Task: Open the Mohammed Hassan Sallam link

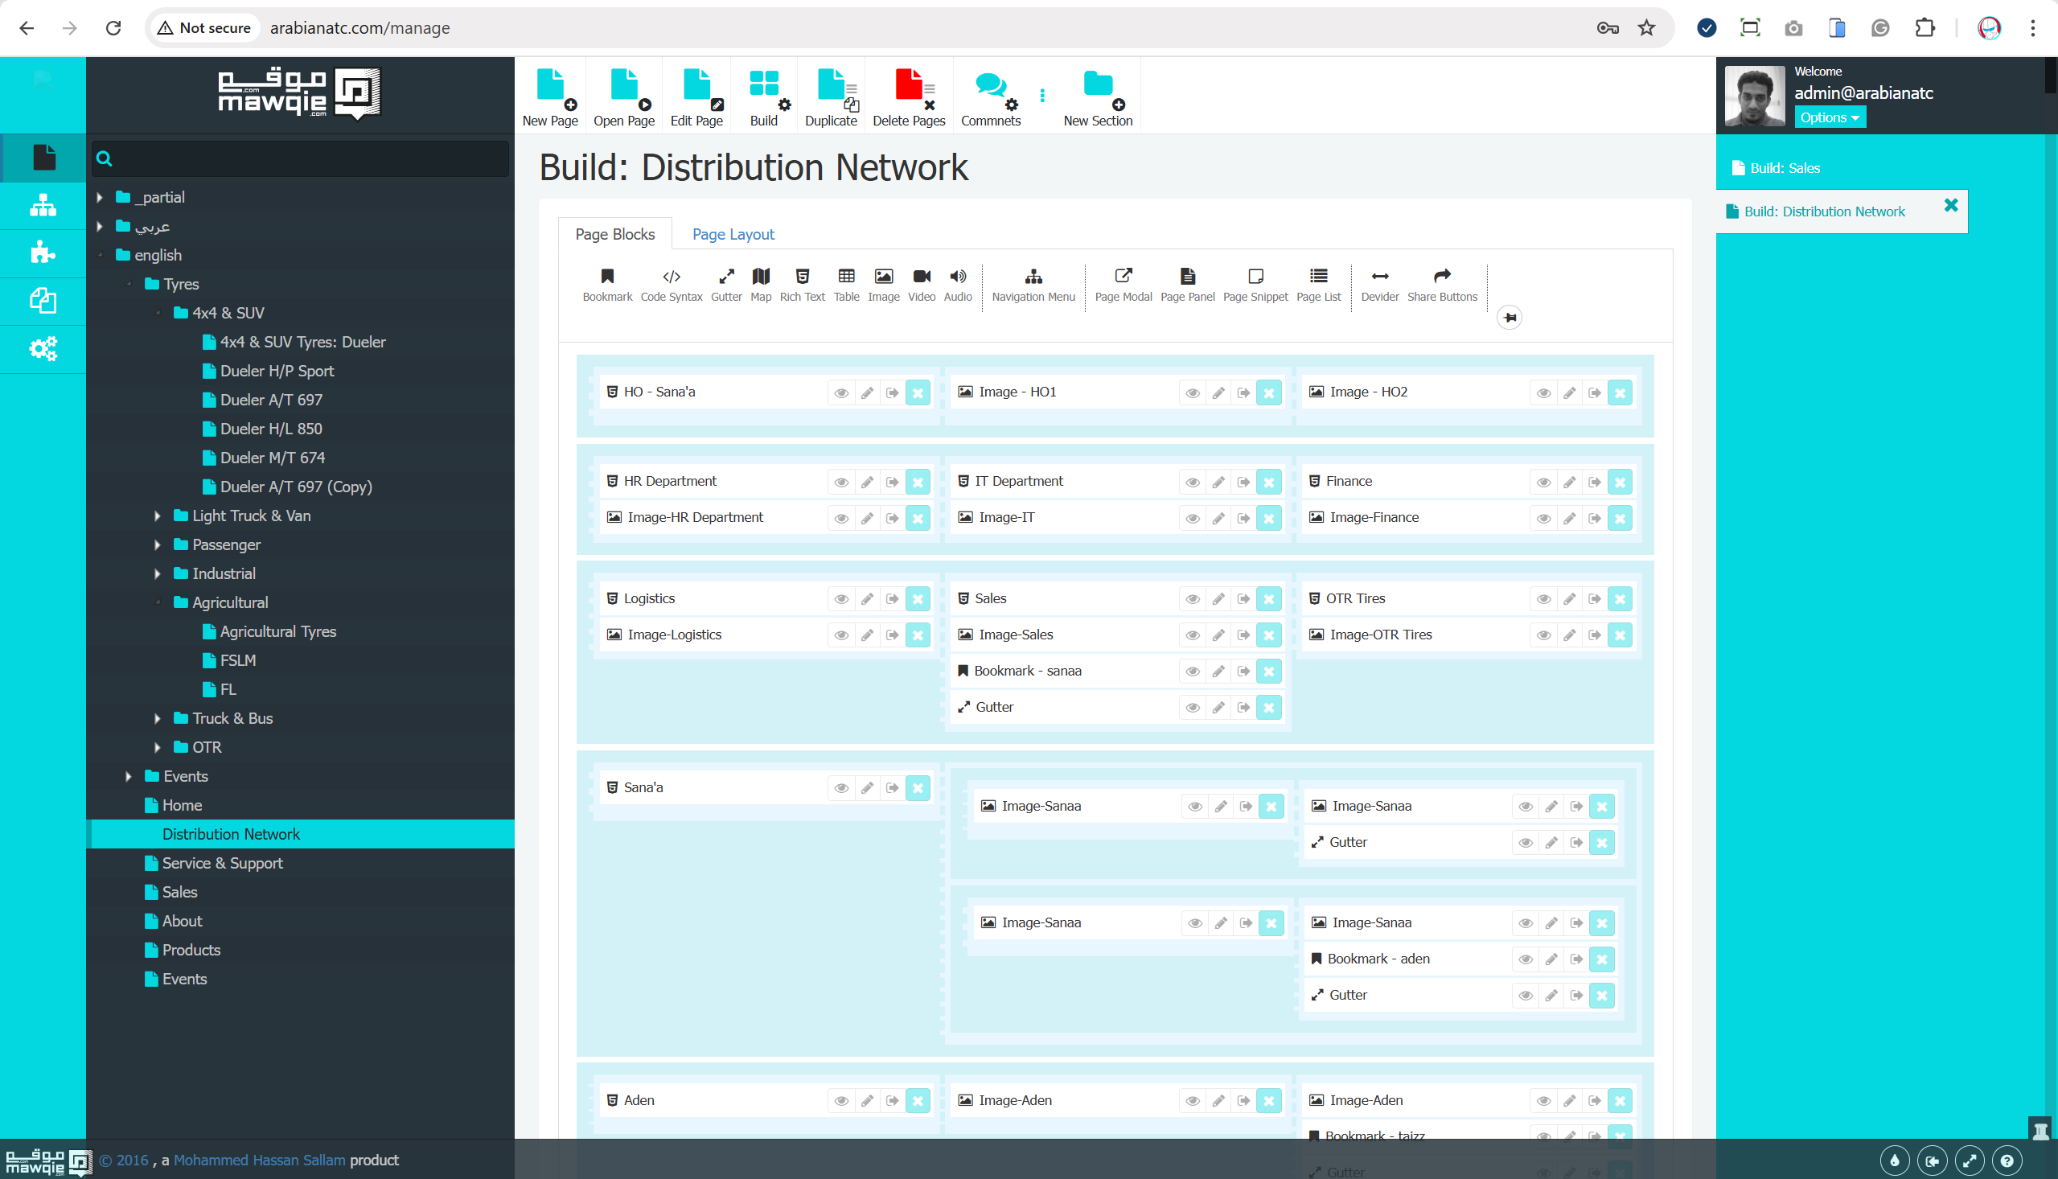Action: click(x=259, y=1160)
